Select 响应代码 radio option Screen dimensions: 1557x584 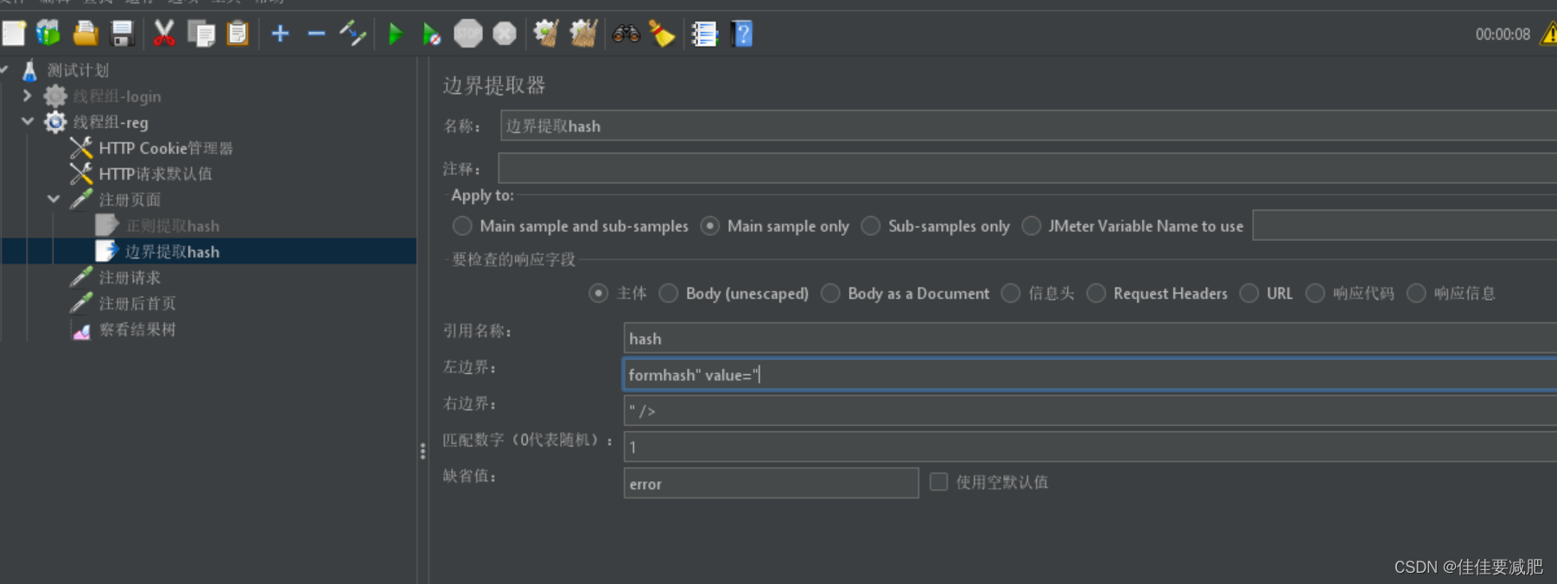(x=1315, y=293)
